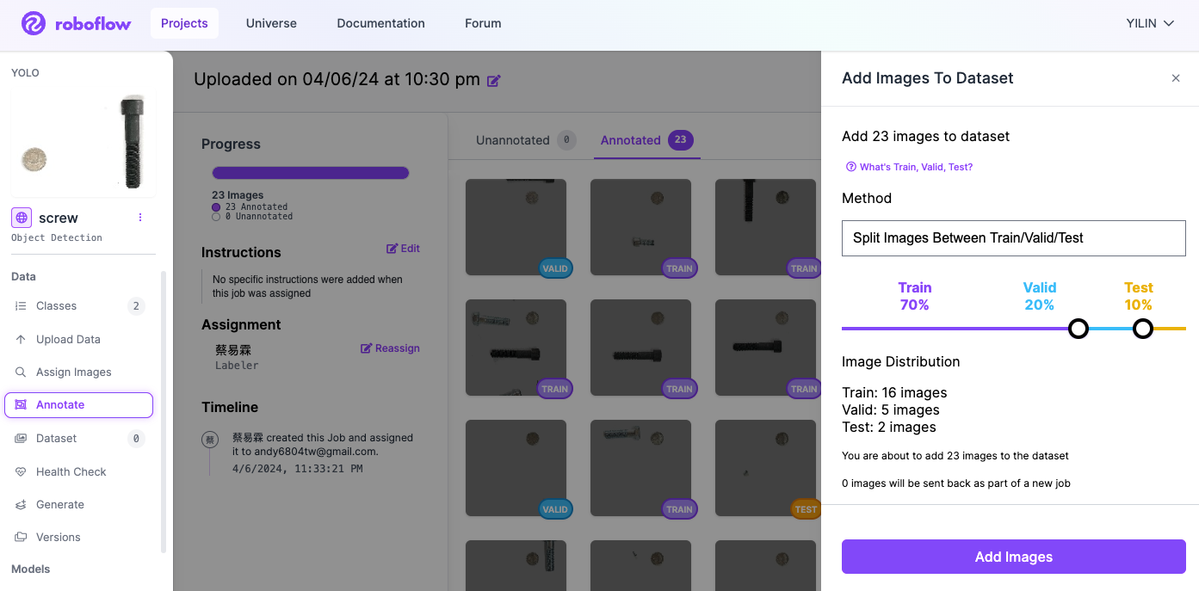Open the Universe menu item
The image size is (1199, 591).
point(271,23)
